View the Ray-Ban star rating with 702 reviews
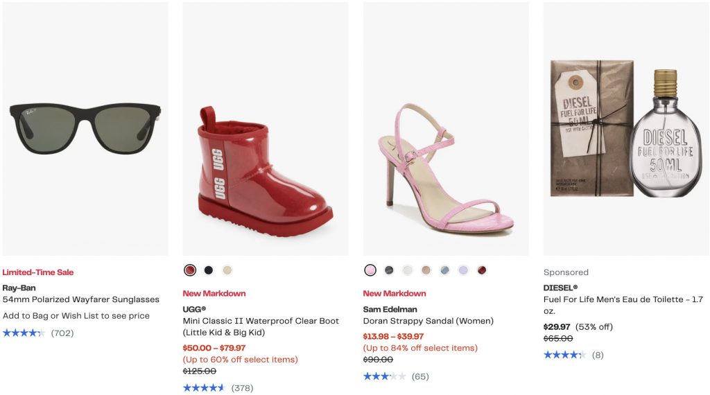The image size is (710, 395). pyautogui.click(x=24, y=333)
